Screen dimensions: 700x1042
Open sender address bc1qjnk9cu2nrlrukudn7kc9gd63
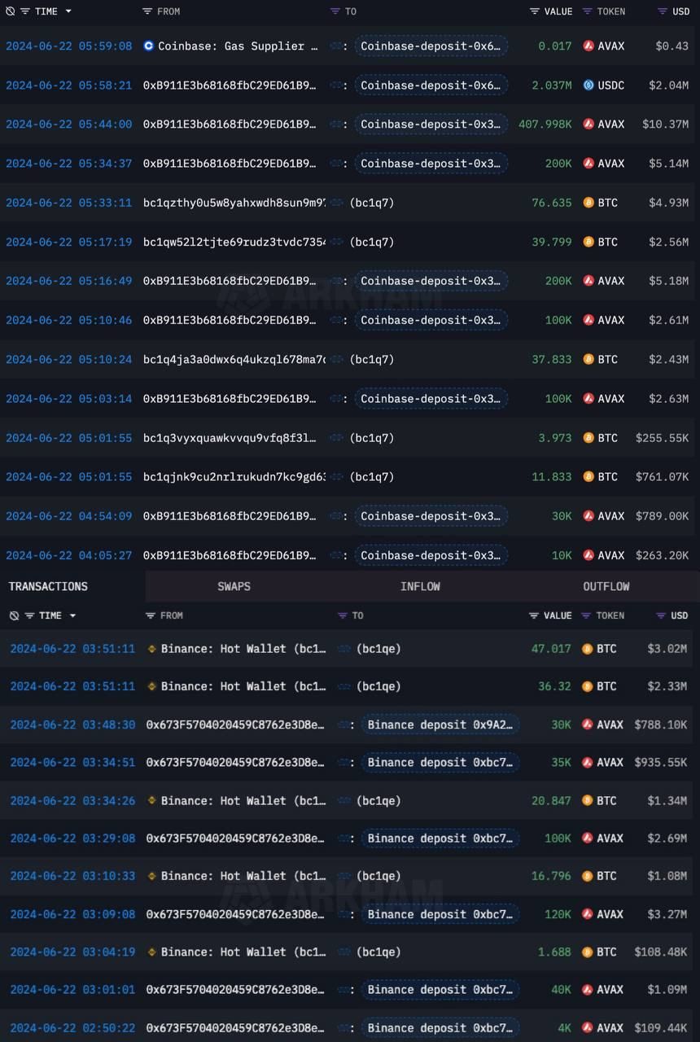pyautogui.click(x=234, y=476)
